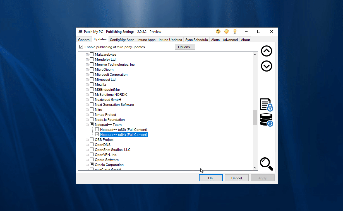The width and height of the screenshot is (343, 211).
Task: Expand the Microsoft Corporation tree node
Action: pos(87,75)
